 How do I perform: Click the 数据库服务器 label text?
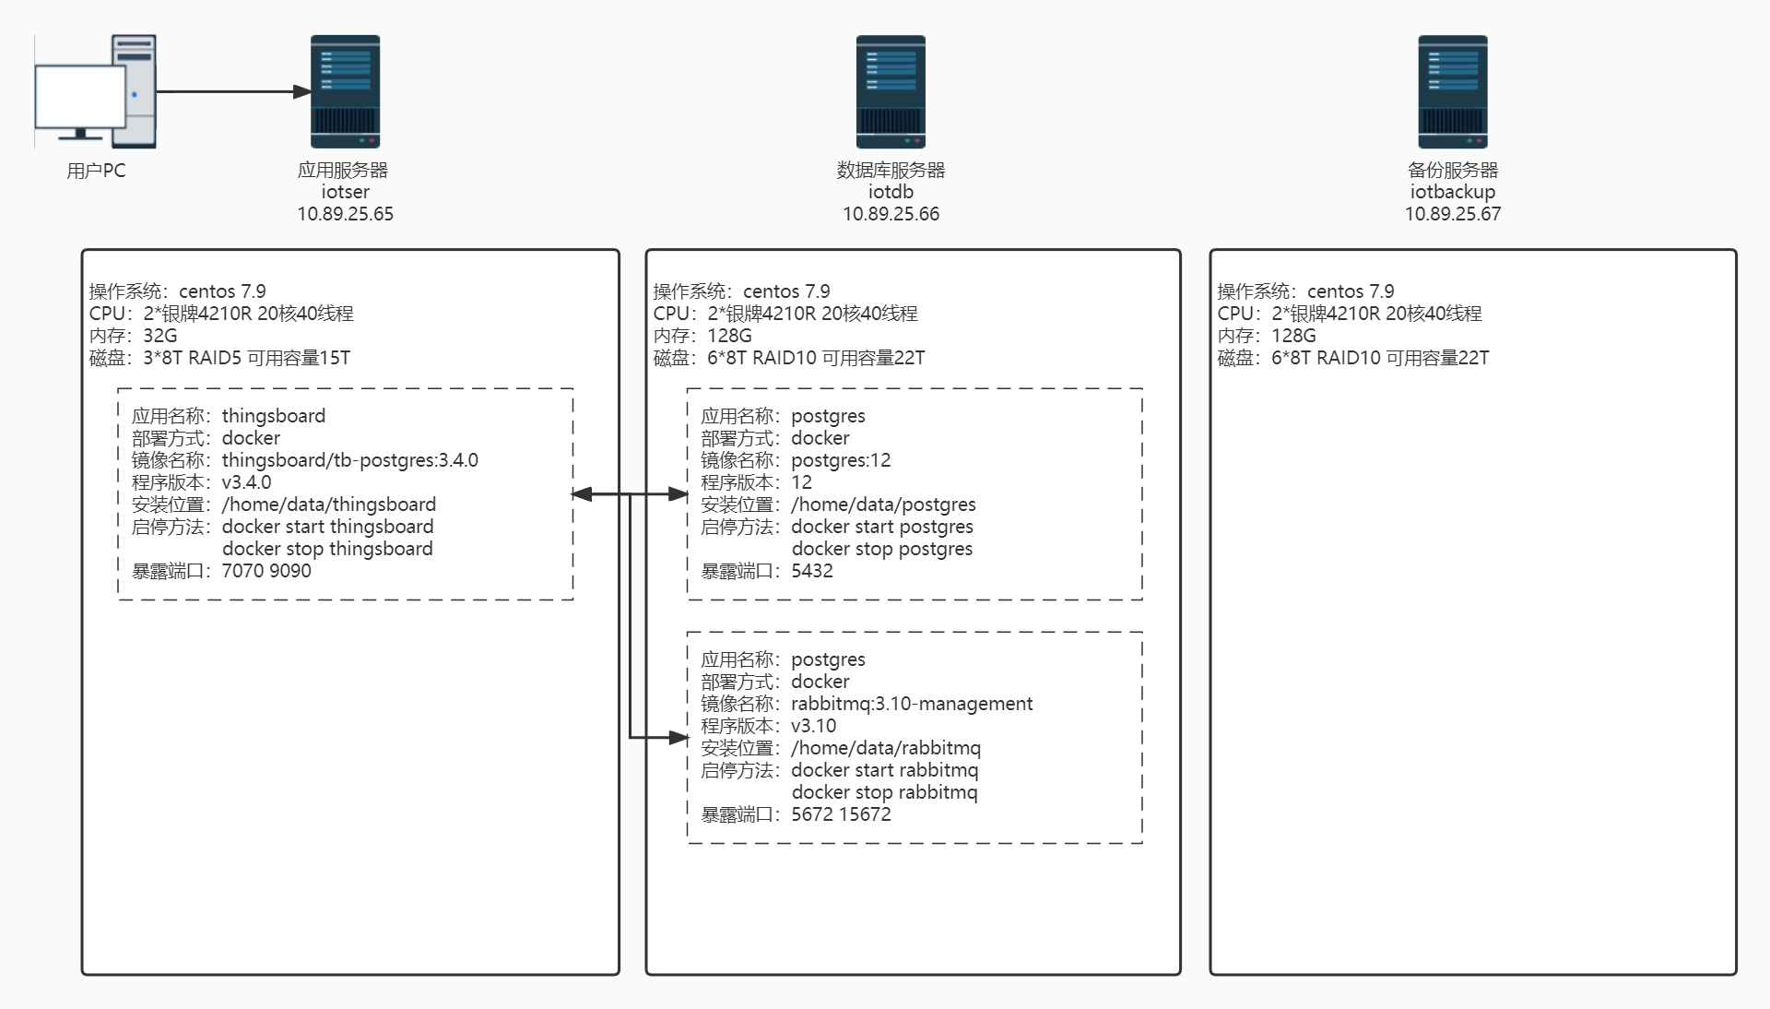click(x=891, y=170)
